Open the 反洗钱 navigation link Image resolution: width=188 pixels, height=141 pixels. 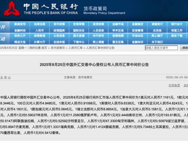click(157, 30)
